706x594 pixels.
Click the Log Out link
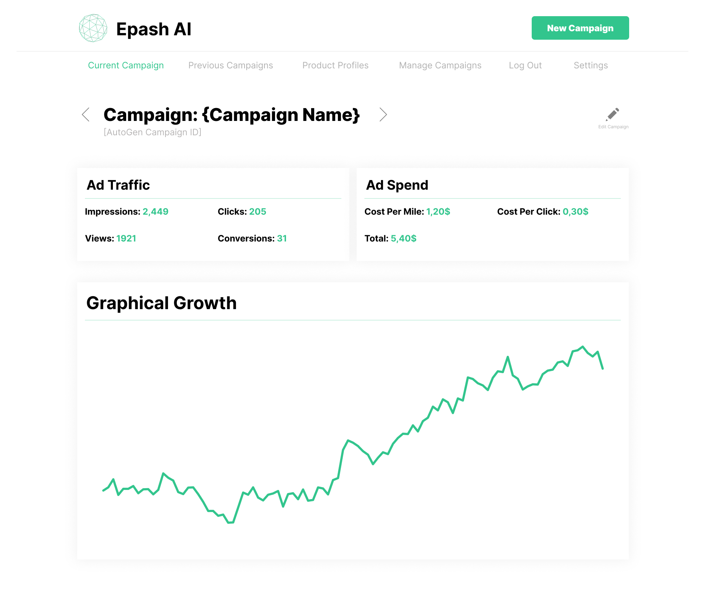pyautogui.click(x=525, y=65)
